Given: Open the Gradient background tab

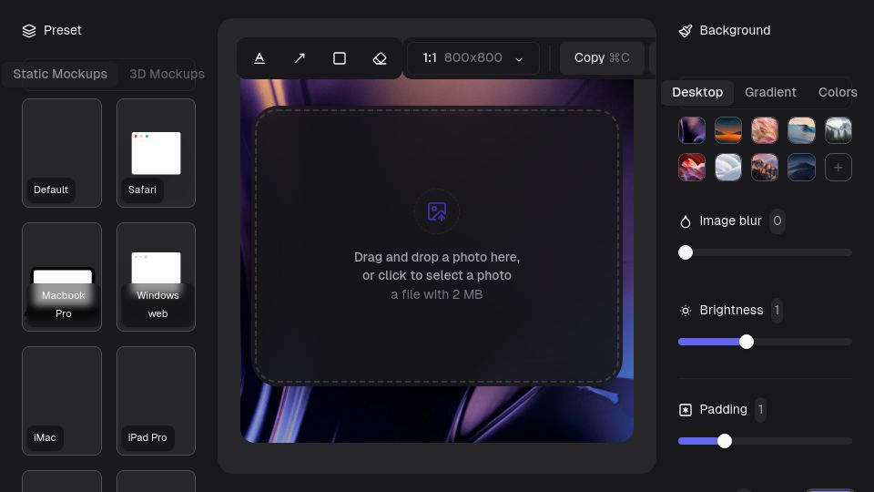Looking at the screenshot, I should click(x=770, y=92).
